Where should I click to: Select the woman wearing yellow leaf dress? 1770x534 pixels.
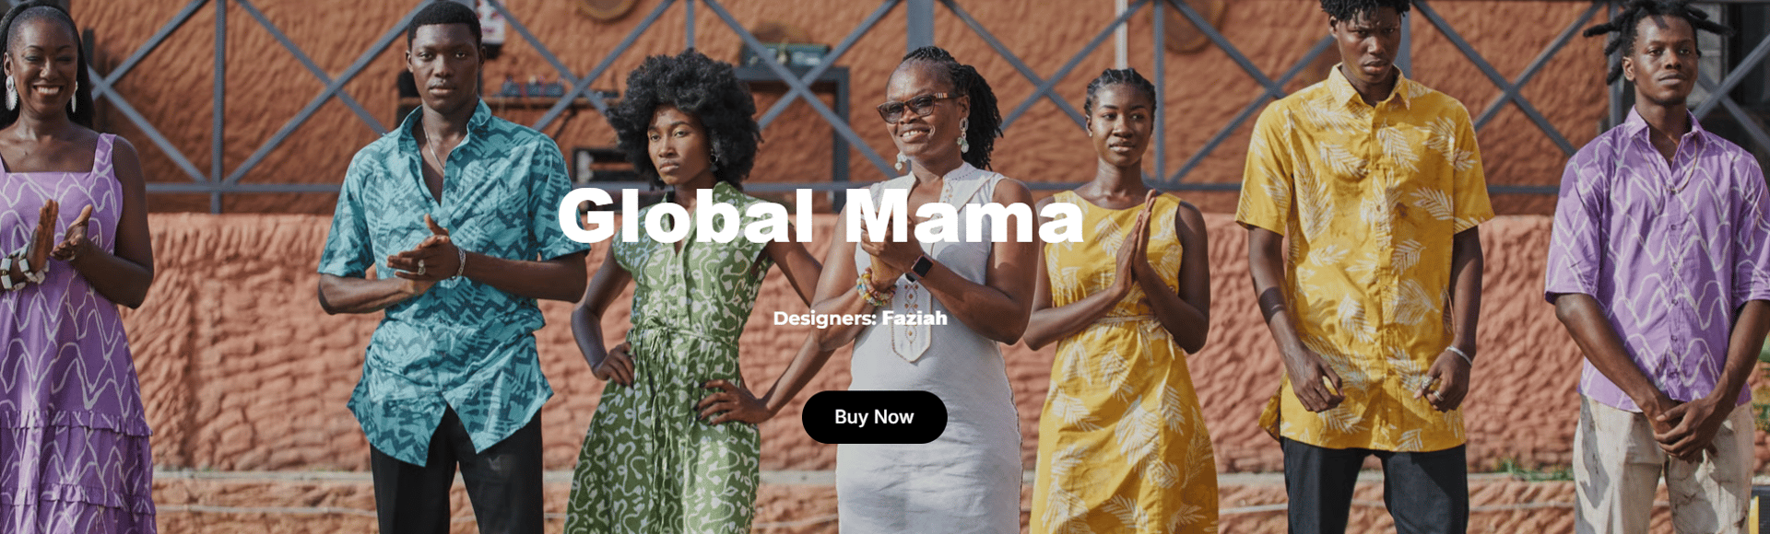click(1120, 313)
